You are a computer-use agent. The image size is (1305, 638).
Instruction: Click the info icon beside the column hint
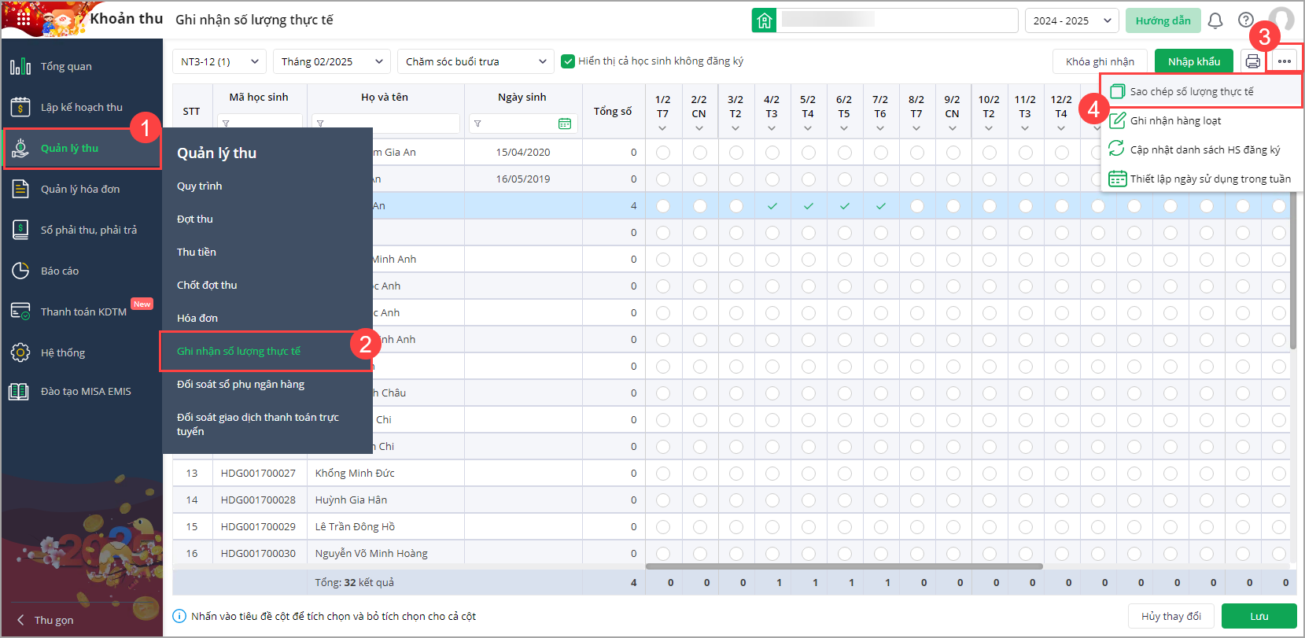point(179,616)
